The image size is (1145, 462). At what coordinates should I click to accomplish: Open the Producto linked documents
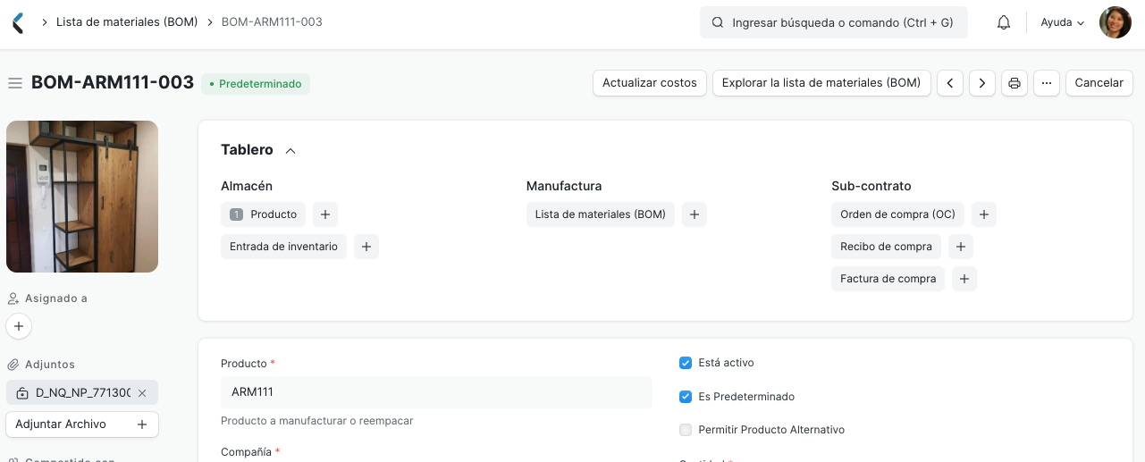(x=264, y=214)
